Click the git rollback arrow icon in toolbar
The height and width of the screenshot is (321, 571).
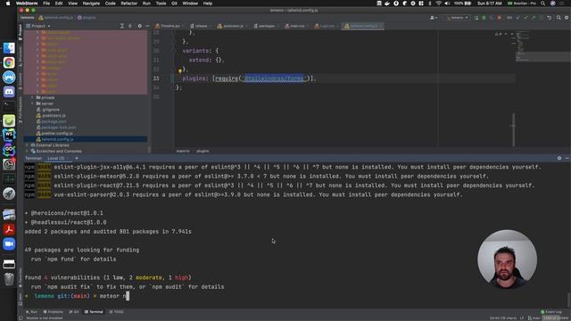pyautogui.click(x=549, y=18)
